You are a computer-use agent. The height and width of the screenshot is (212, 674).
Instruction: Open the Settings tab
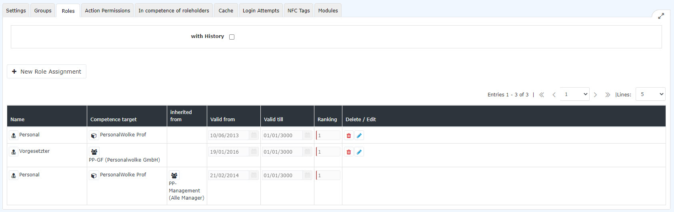coord(16,10)
